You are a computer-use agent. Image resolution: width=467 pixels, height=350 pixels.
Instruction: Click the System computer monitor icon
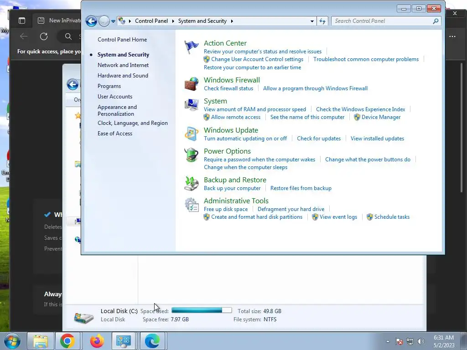(x=191, y=105)
